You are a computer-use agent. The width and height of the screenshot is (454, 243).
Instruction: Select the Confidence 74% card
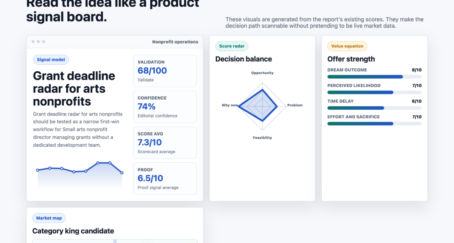[165, 107]
